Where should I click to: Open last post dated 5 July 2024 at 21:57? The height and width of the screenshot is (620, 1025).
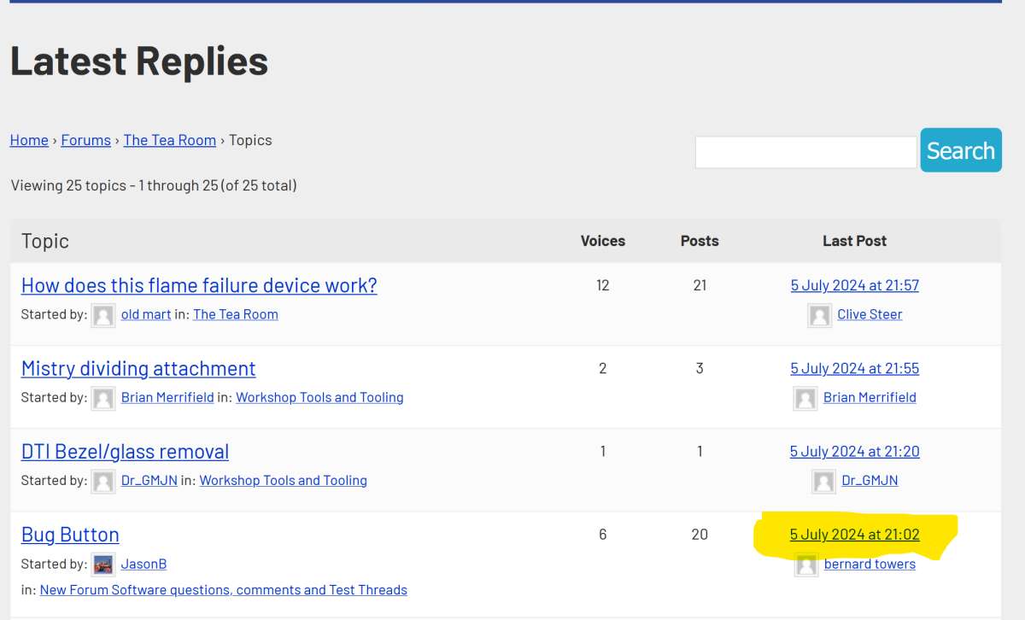tap(855, 285)
